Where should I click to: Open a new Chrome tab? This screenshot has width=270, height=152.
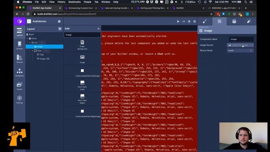[246, 8]
